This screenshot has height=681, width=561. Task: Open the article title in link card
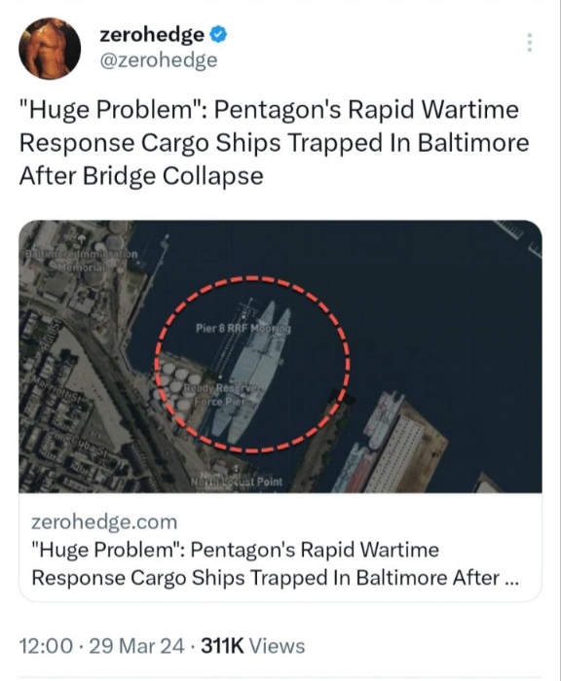(x=275, y=563)
